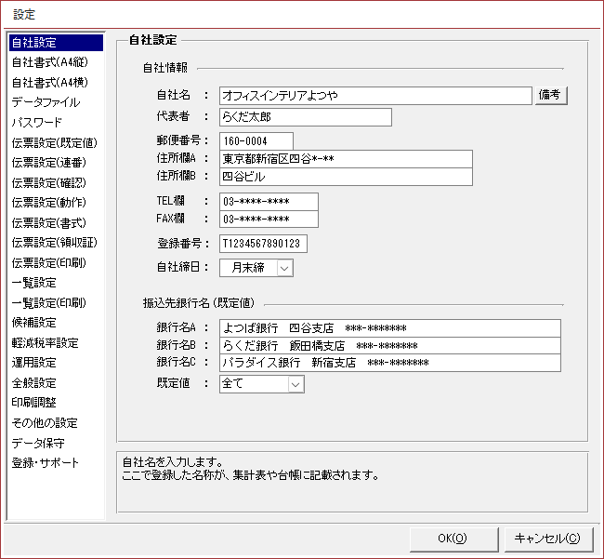The width and height of the screenshot is (604, 559).
Task: Go to パスワード settings
Action: click(37, 123)
